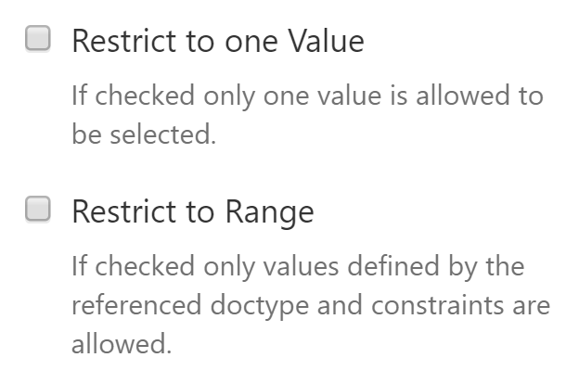Click 'is allowed to' in the first description
579x383 pixels.
pyautogui.click(x=466, y=96)
